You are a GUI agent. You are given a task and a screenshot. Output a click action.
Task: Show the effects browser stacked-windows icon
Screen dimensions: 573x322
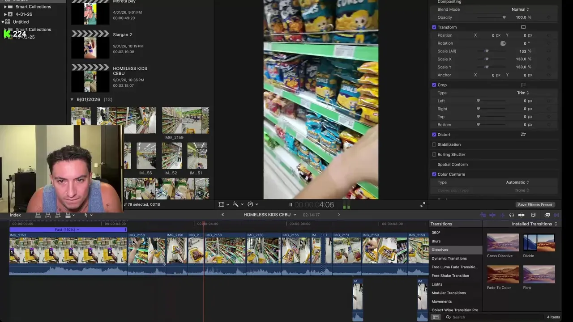coord(547,215)
